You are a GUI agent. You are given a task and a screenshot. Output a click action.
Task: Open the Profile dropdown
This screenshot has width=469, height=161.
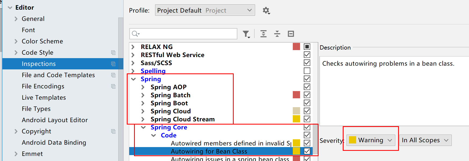[x=205, y=10]
